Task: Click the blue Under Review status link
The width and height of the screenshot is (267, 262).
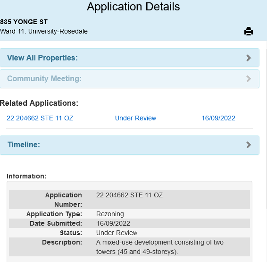Action: (135, 118)
